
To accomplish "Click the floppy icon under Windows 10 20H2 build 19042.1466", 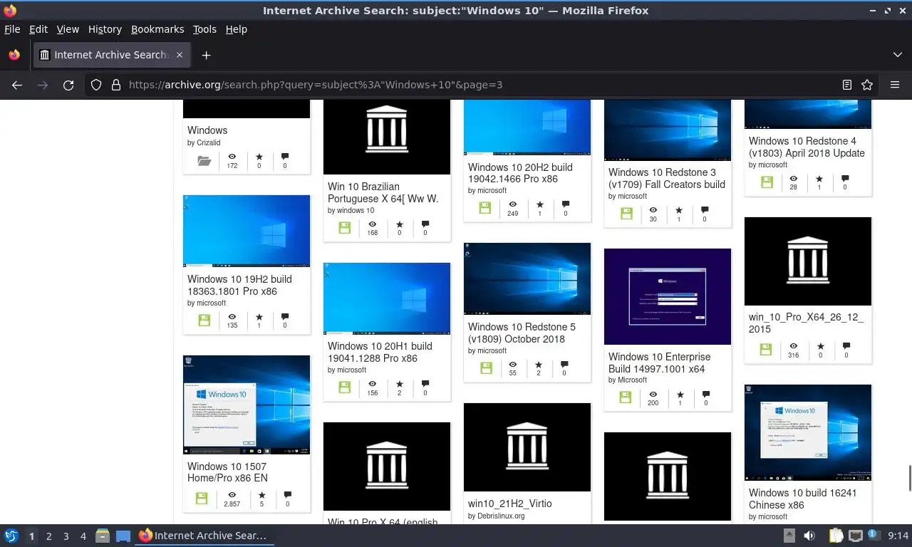I will pyautogui.click(x=485, y=208).
